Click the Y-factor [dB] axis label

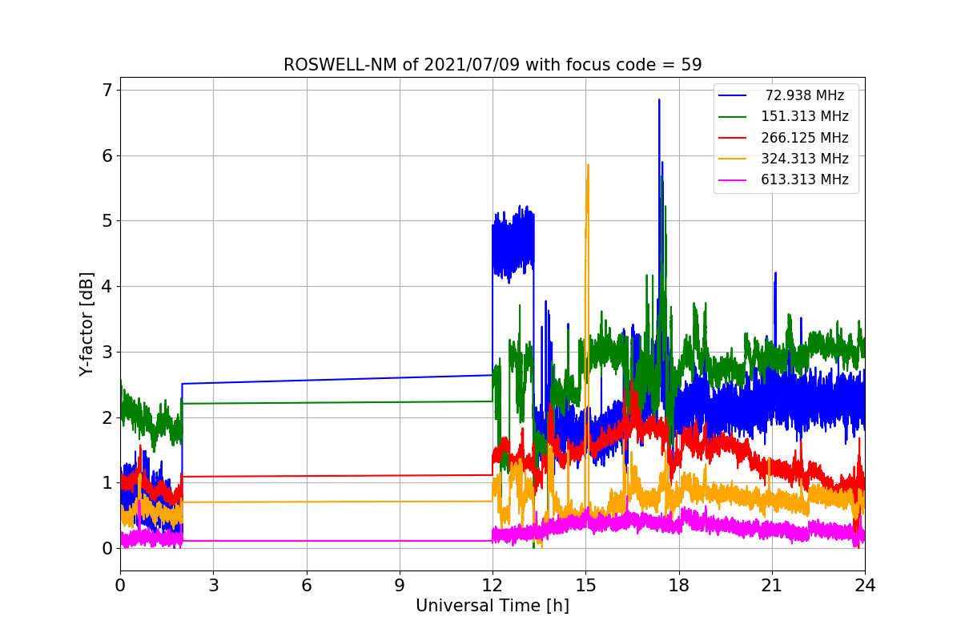click(x=86, y=324)
